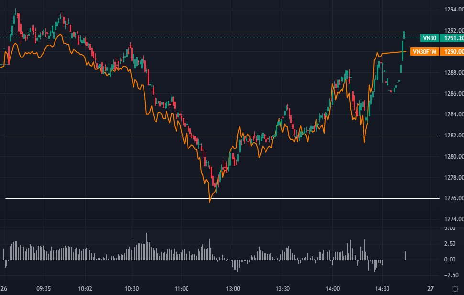Click the 1294.00 price axis label
This screenshot has width=464, height=295.
tap(454, 10)
